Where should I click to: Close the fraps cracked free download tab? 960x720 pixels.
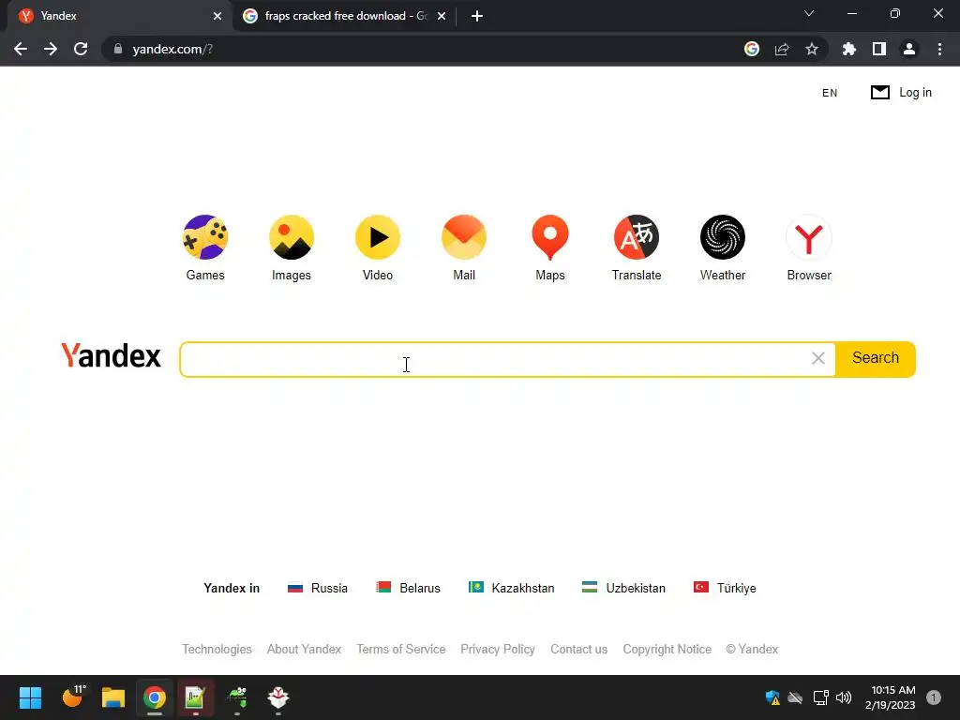[442, 16]
